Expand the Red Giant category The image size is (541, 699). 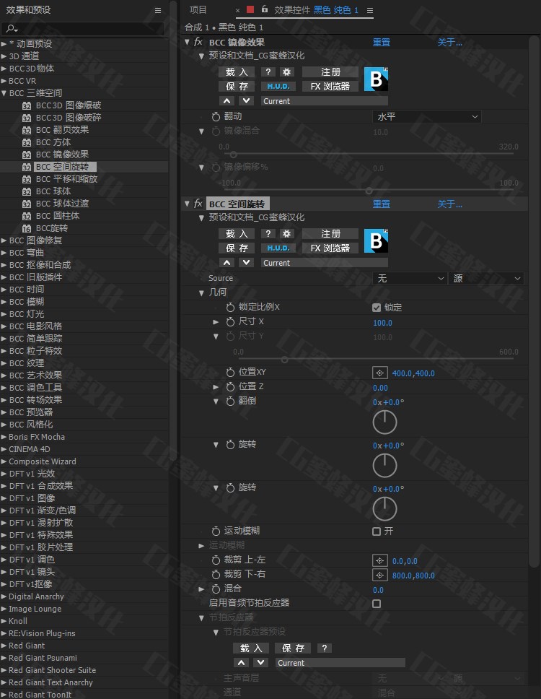[x=4, y=646]
